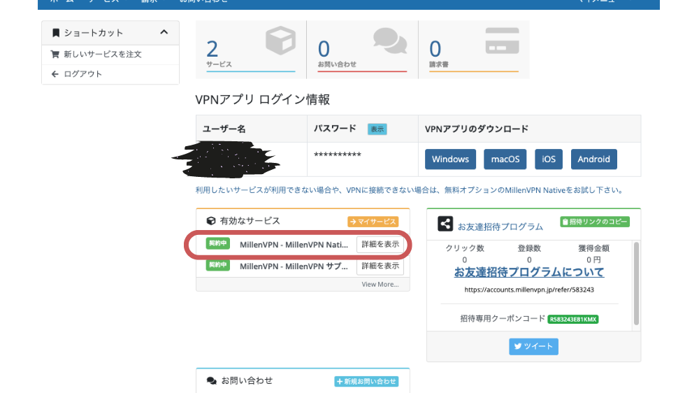Screen dimensions: 699x393
Task: Click the 登録数 statistic label
Action: click(x=529, y=248)
